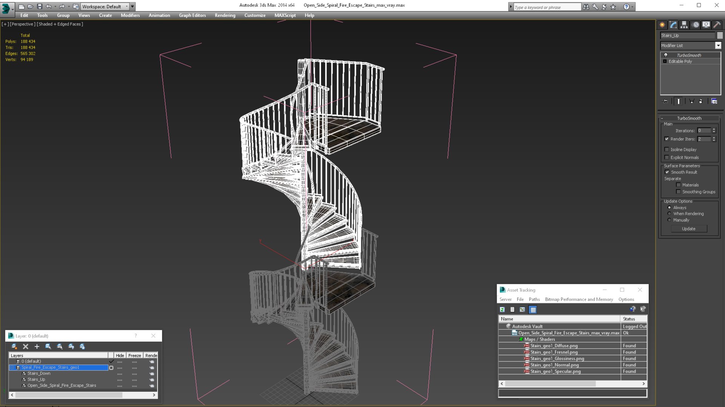Click the Save File icon in top toolbar
The height and width of the screenshot is (407, 725).
point(40,6)
